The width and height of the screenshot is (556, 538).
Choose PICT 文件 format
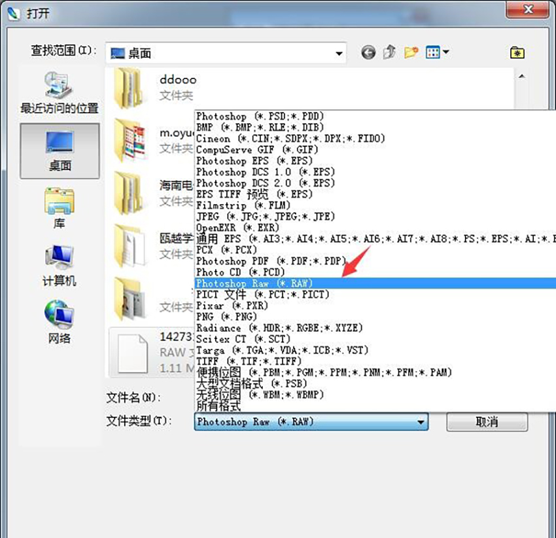coord(375,295)
